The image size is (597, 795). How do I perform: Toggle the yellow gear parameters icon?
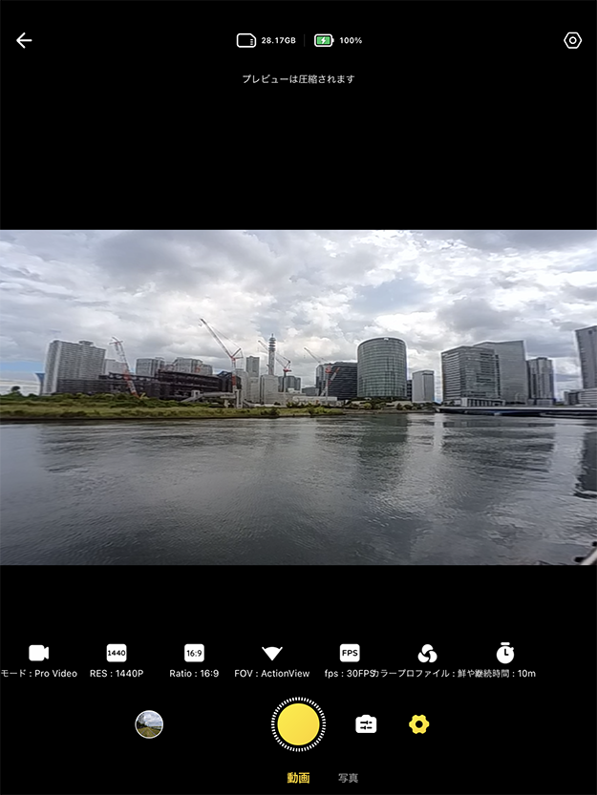click(x=418, y=724)
